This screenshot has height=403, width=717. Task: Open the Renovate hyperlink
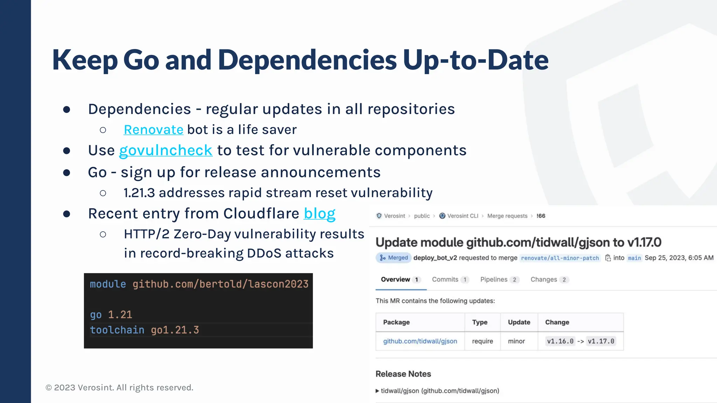[x=153, y=130]
